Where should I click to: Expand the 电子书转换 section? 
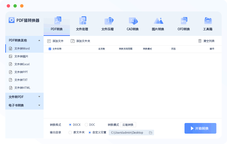click(x=39, y=105)
